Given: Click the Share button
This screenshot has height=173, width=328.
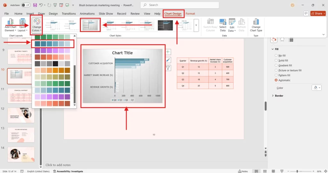Looking at the screenshot, I should [316, 13].
